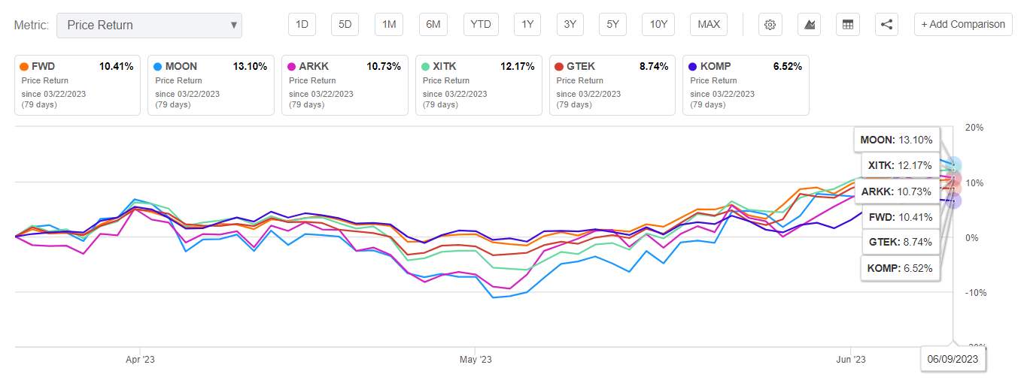Click the XITK: 12.17% chart tooltip
Screen dimensions: 1024x383
pyautogui.click(x=900, y=165)
